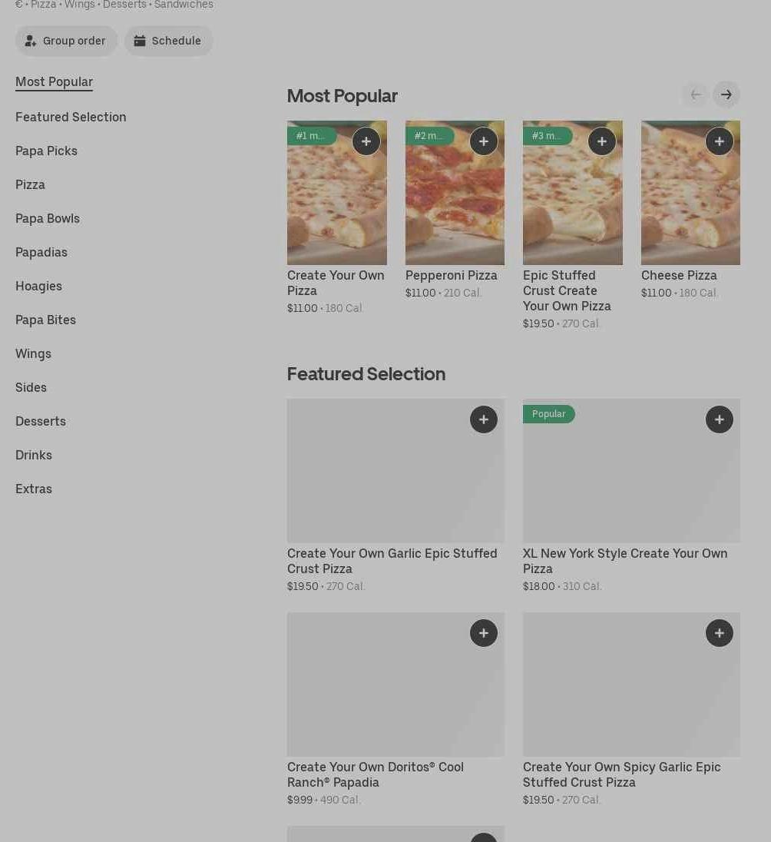771x842 pixels.
Task: Add XL New York Style Pizza
Action: click(x=720, y=419)
